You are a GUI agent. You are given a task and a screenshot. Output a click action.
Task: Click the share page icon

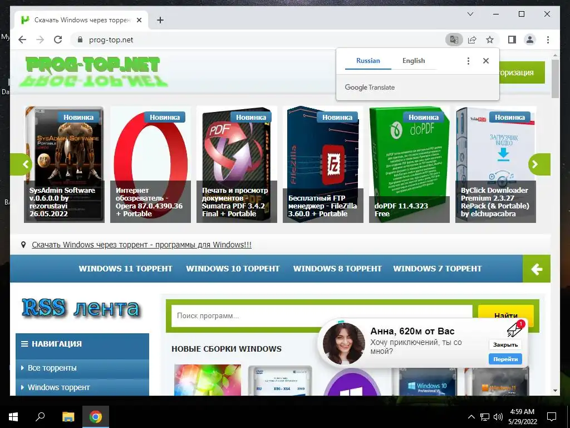[x=472, y=40]
